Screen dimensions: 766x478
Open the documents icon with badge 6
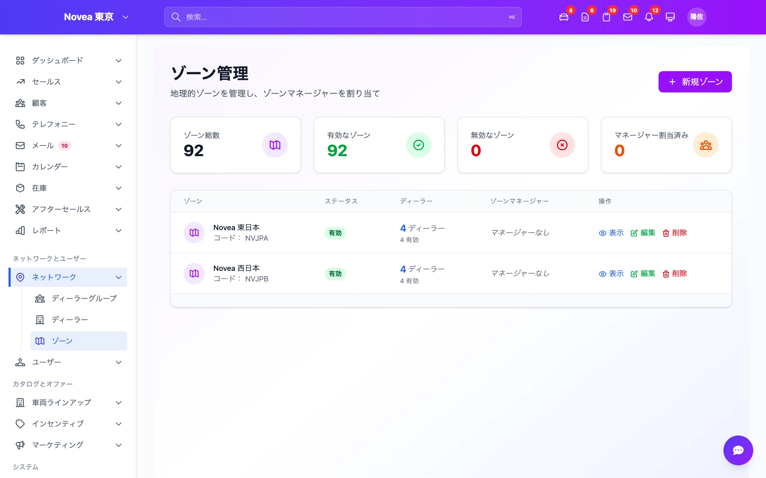(x=585, y=17)
